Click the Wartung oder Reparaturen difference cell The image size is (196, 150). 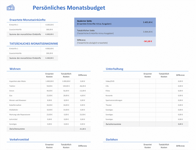pos(83,115)
